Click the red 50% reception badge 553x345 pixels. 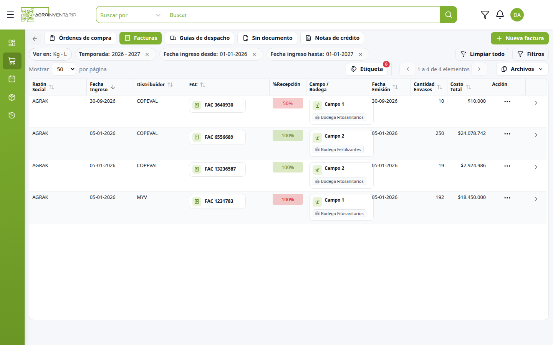tap(288, 103)
